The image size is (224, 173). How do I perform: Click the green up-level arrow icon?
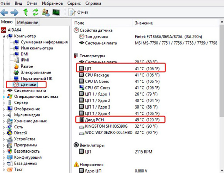pos(26,12)
